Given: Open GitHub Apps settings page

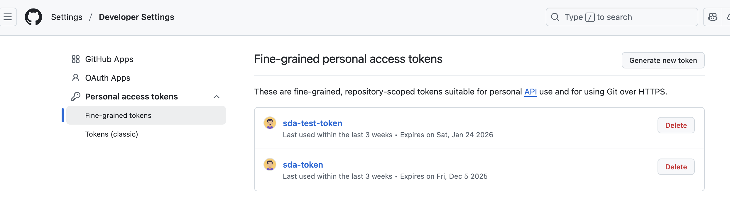Looking at the screenshot, I should point(109,59).
